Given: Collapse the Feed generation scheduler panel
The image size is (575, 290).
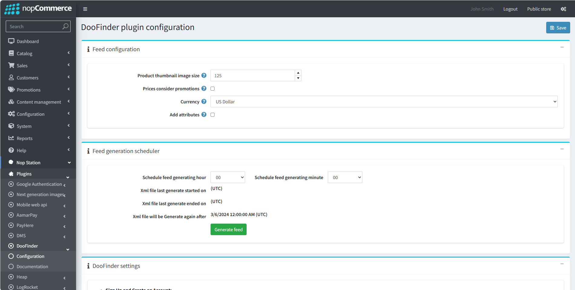Looking at the screenshot, I should [x=562, y=149].
